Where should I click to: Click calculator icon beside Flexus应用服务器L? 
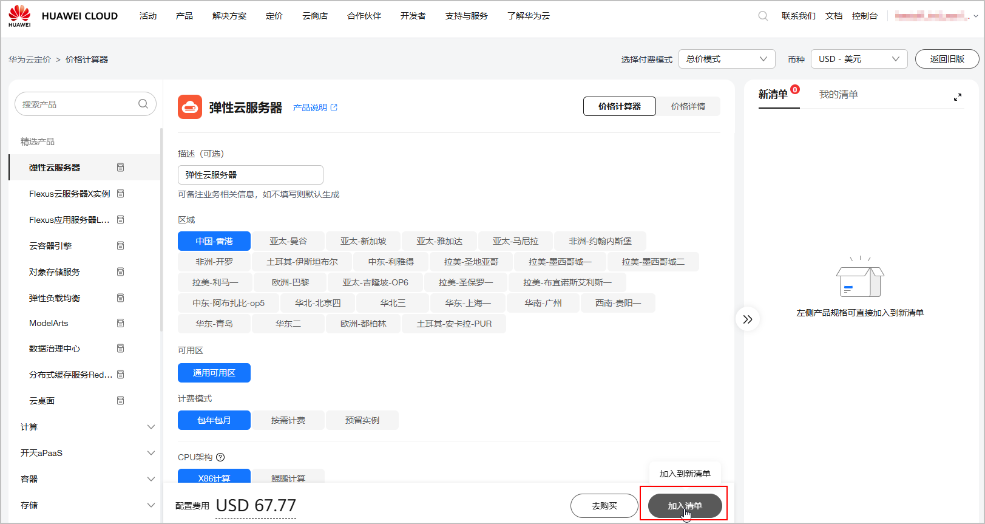coord(120,220)
